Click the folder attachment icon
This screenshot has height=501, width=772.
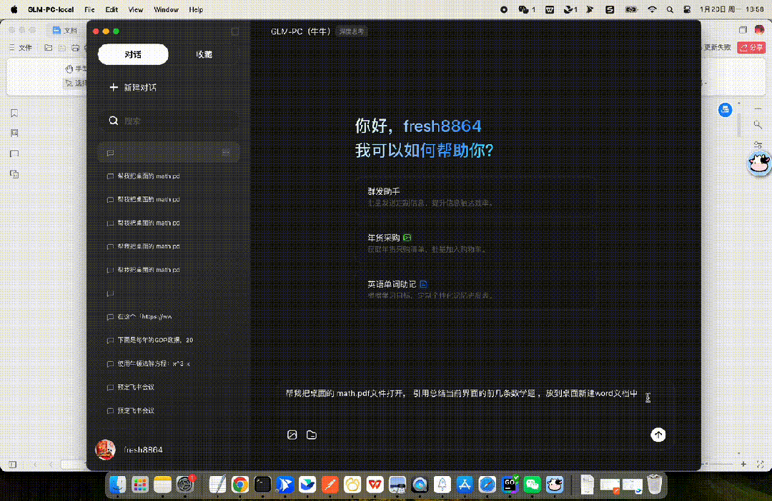click(312, 435)
